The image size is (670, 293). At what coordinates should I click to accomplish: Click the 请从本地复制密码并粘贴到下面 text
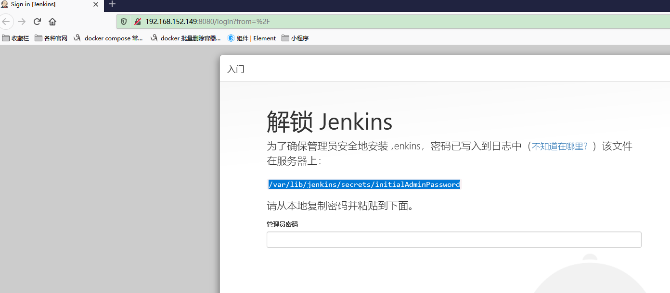coord(341,206)
